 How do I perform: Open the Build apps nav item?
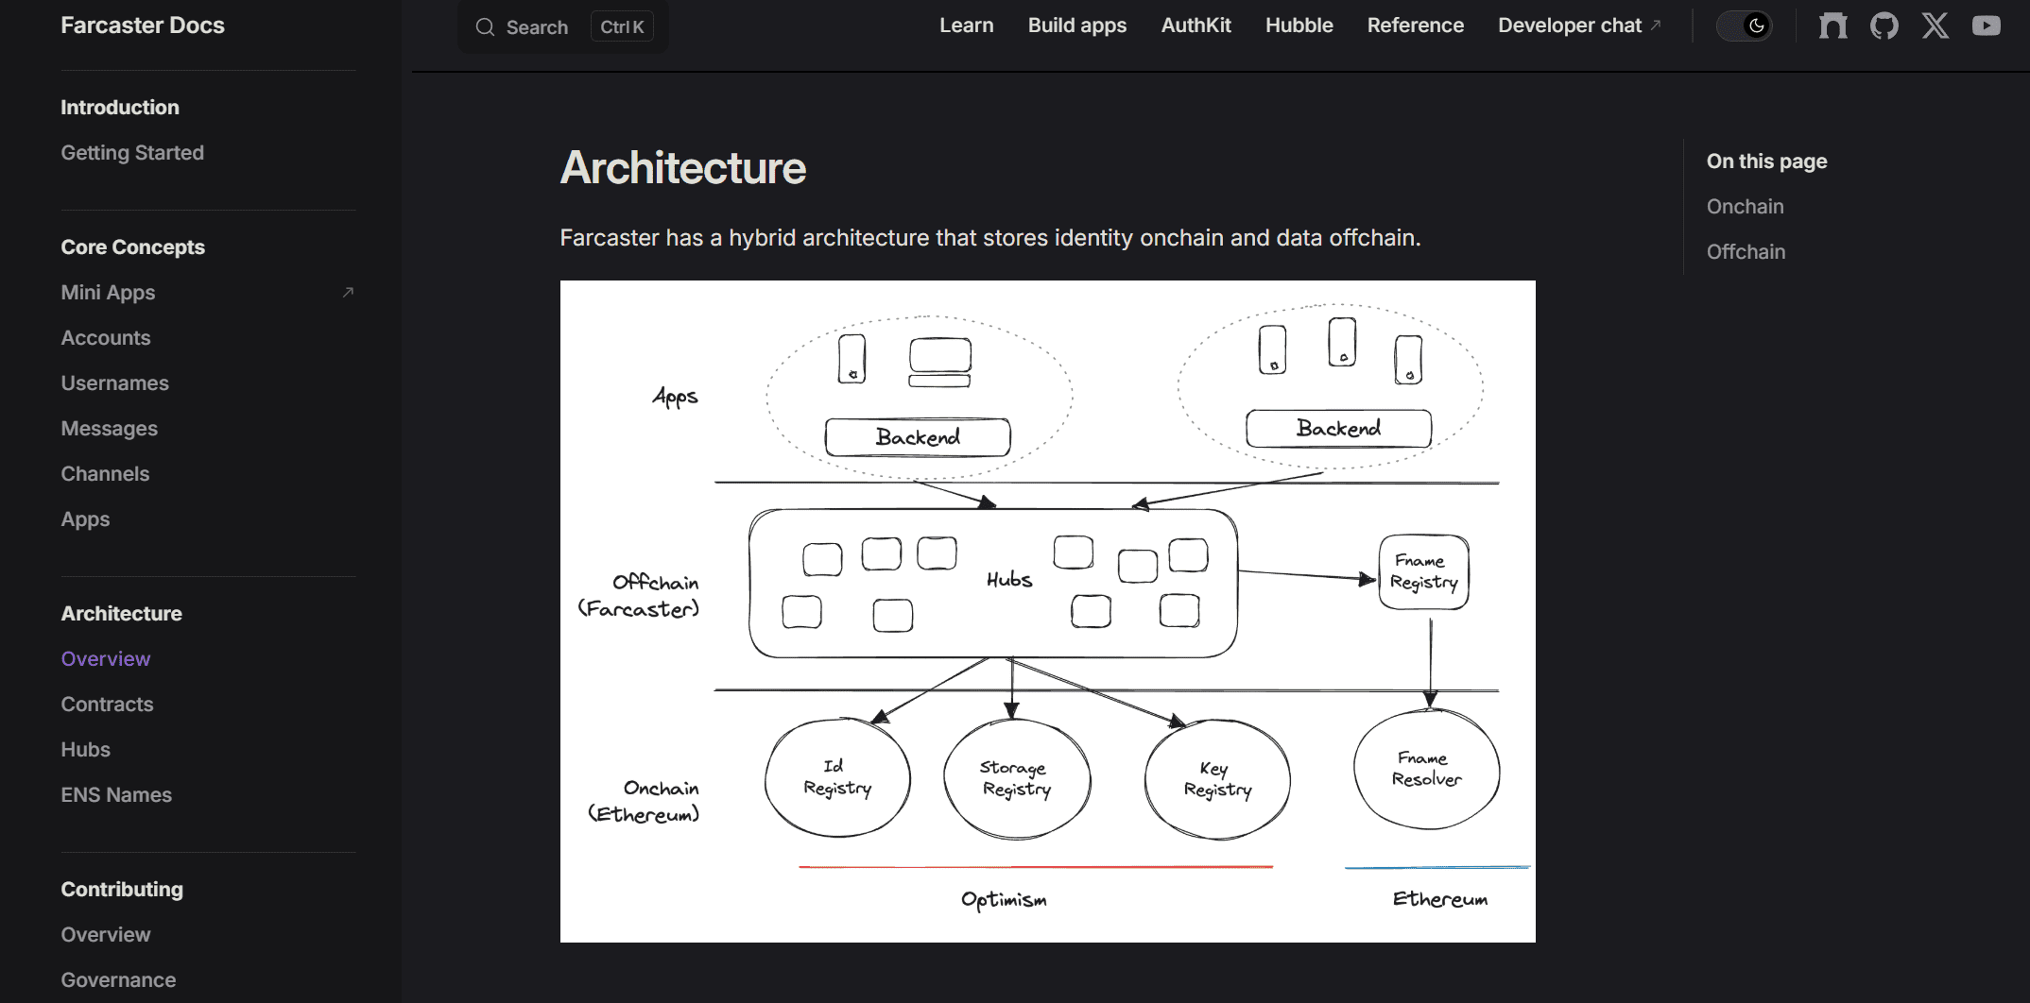[x=1076, y=25]
